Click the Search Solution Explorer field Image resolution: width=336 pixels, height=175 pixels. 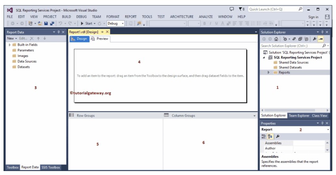[x=295, y=46]
